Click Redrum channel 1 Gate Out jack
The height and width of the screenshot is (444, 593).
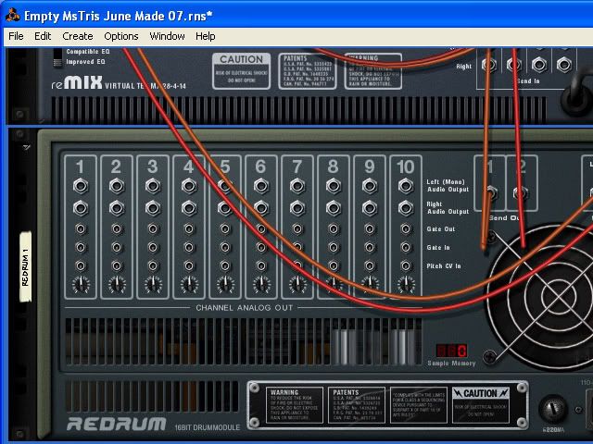tap(81, 228)
